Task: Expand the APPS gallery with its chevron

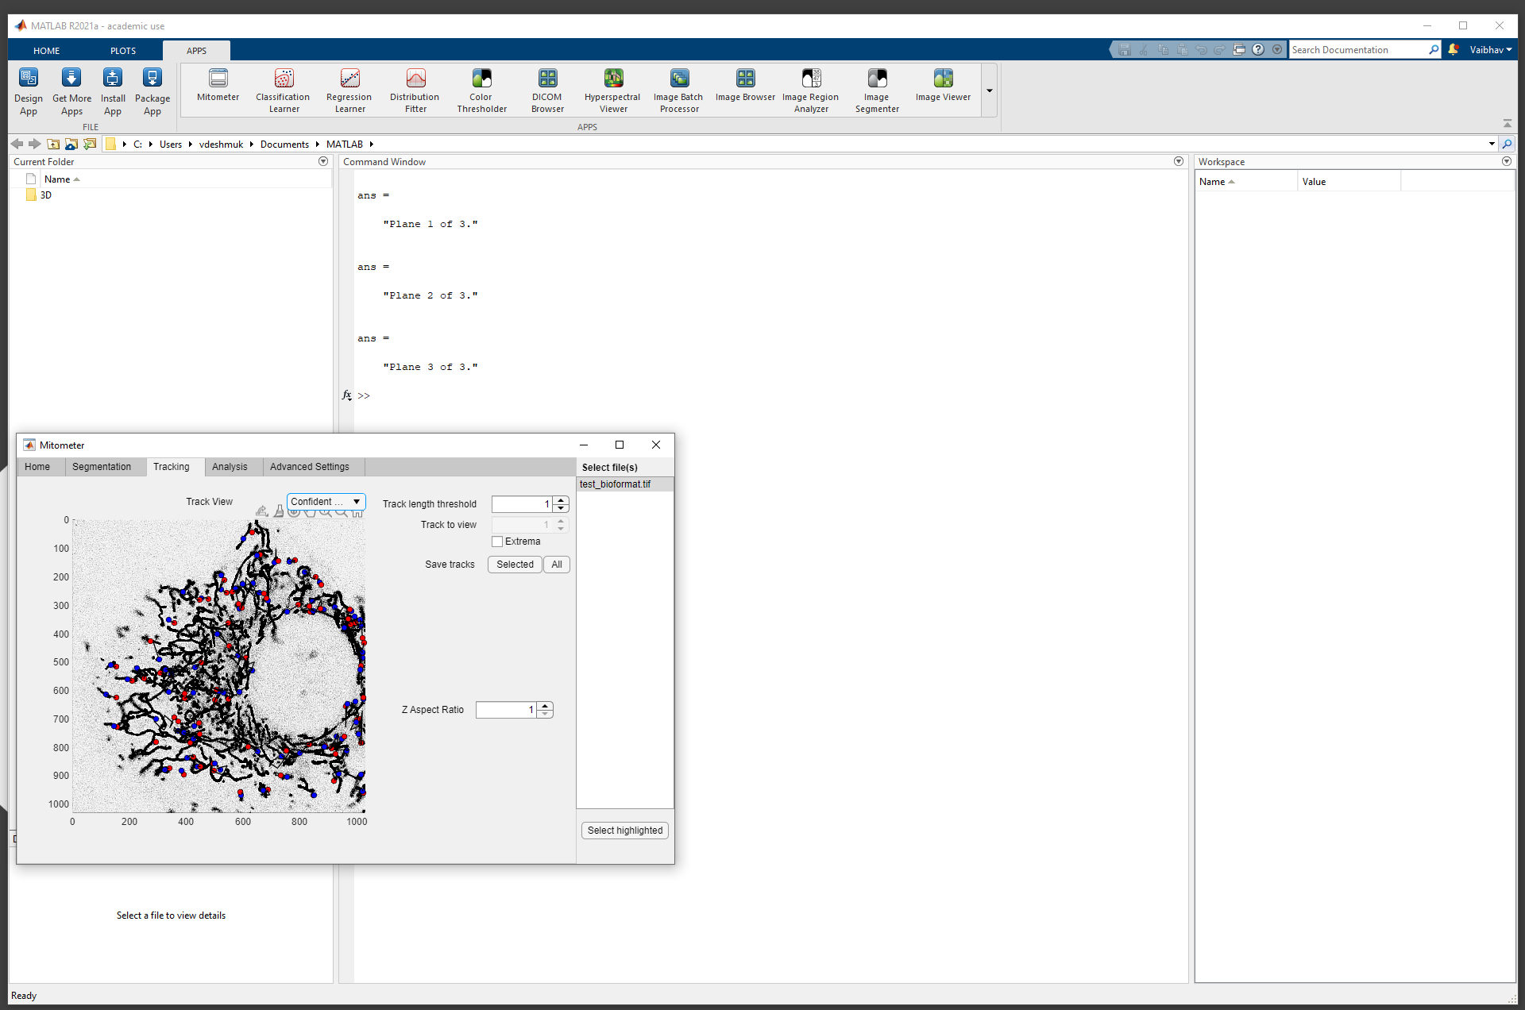Action: click(x=989, y=90)
